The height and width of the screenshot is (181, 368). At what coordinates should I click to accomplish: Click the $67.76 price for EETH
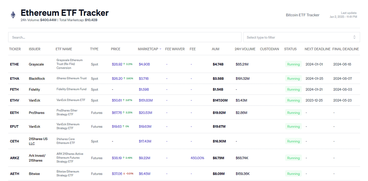[x=117, y=113]
